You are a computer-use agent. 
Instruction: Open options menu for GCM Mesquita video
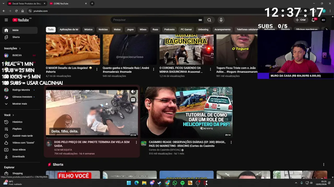pos(136,142)
